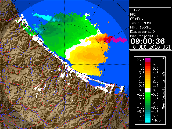Click the letter 'T' at legend bottom
This screenshot has width=172, height=129.
tap(163, 122)
